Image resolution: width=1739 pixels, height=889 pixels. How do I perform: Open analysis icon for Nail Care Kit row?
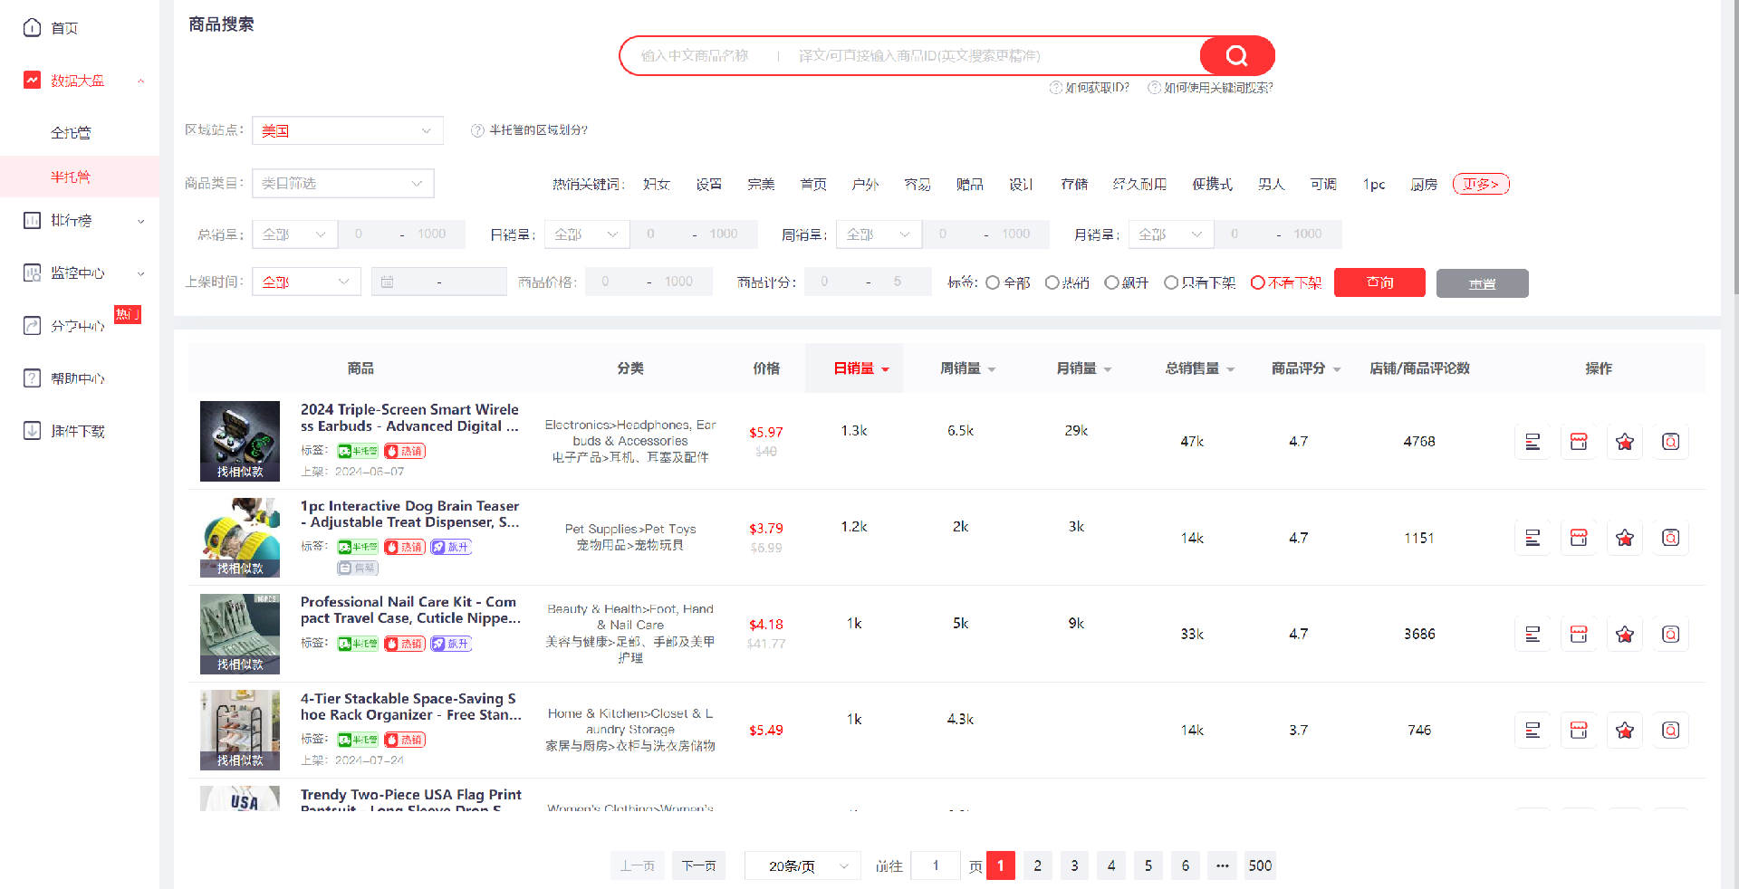tap(1532, 634)
